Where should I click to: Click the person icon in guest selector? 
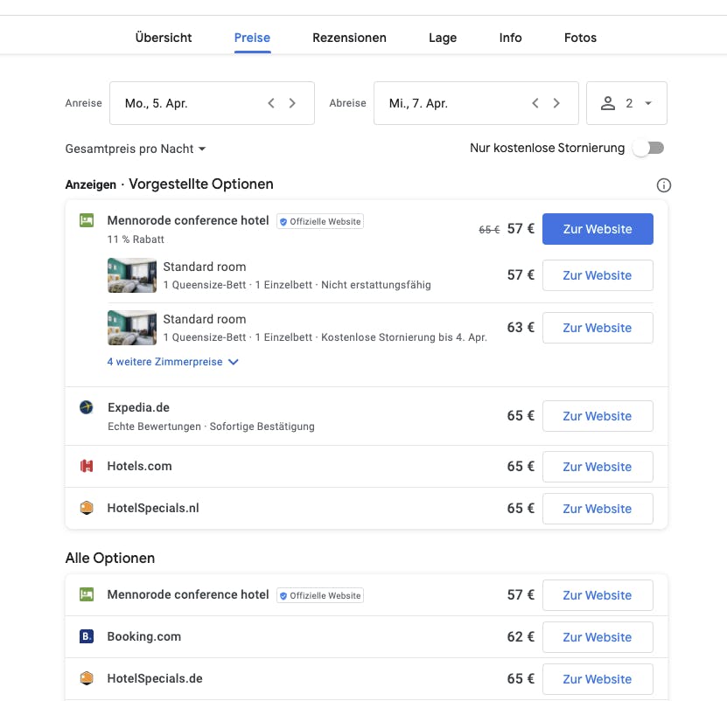click(x=608, y=103)
